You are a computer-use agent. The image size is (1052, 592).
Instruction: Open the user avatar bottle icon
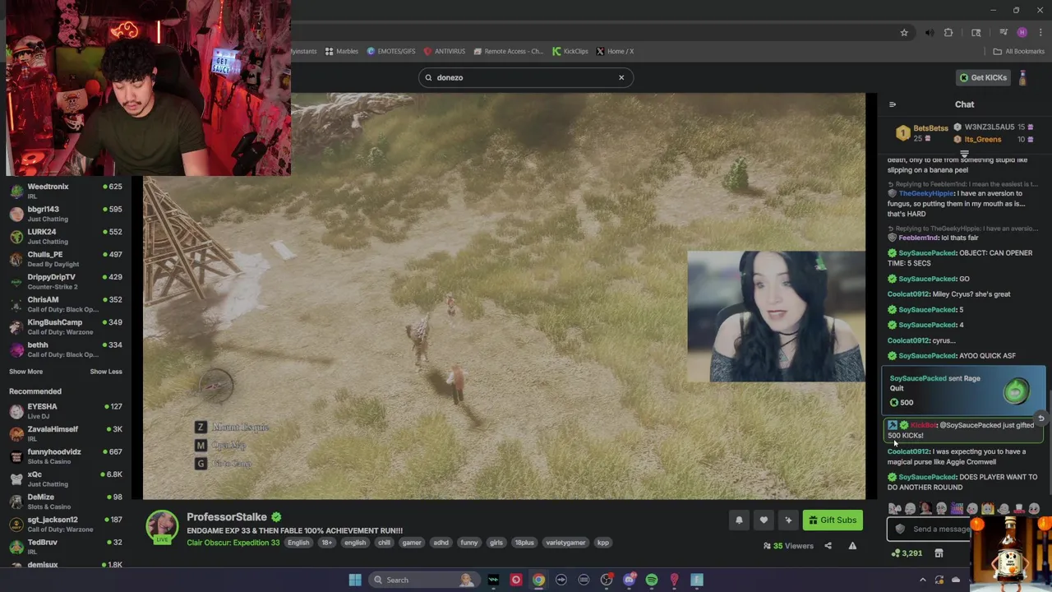coord(1022,78)
